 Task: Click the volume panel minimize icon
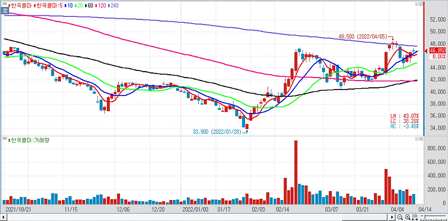[417, 139]
